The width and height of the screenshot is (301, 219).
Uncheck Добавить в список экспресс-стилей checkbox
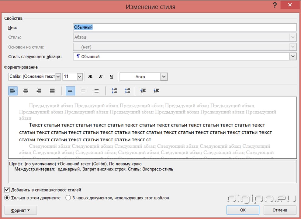pyautogui.click(x=7, y=190)
